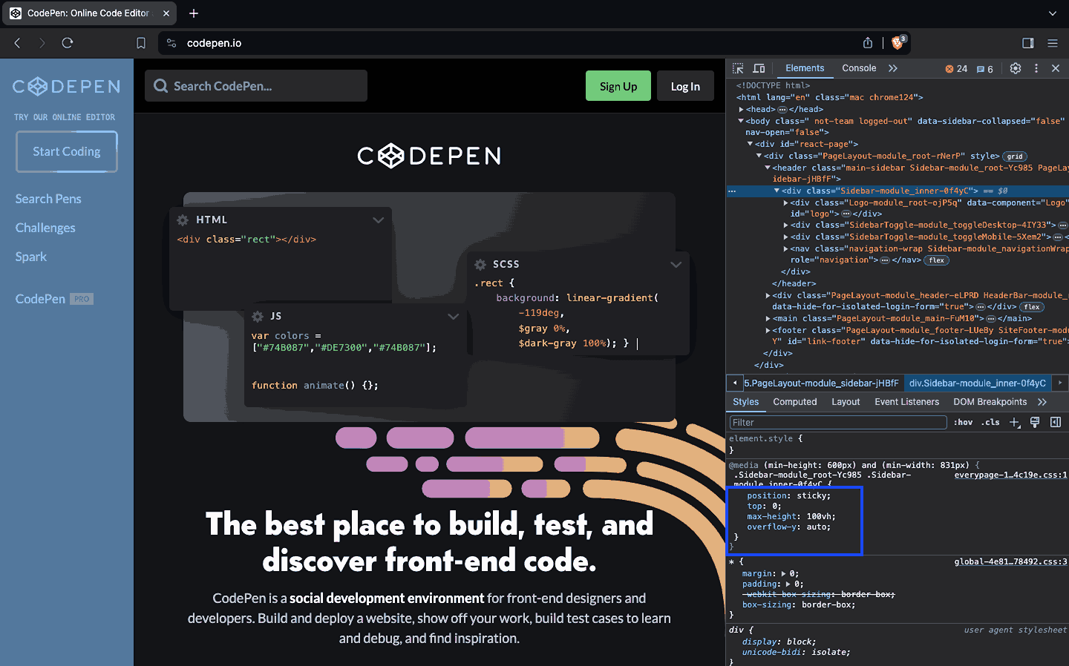Image resolution: width=1069 pixels, height=666 pixels.
Task: Open DevTools settings gear
Action: tap(1015, 67)
